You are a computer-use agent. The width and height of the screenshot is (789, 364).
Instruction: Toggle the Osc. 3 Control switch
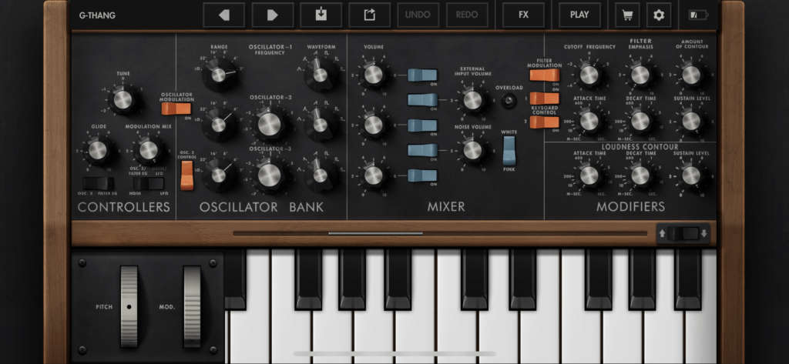pos(186,175)
